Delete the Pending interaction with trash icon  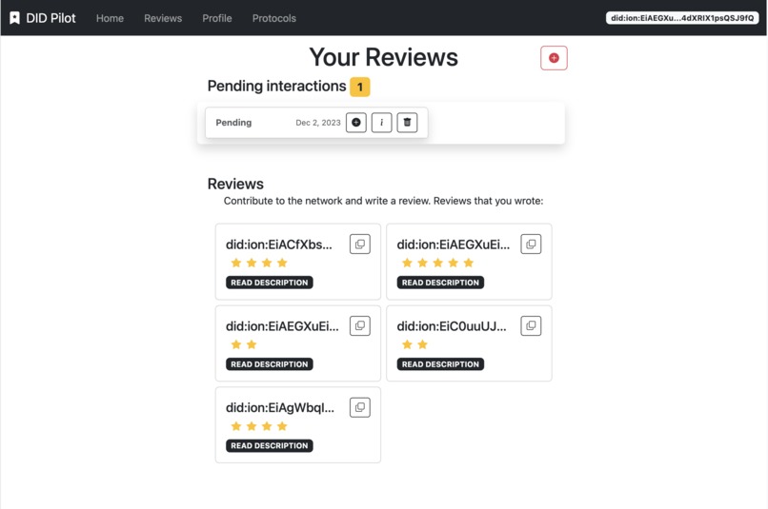pos(407,122)
